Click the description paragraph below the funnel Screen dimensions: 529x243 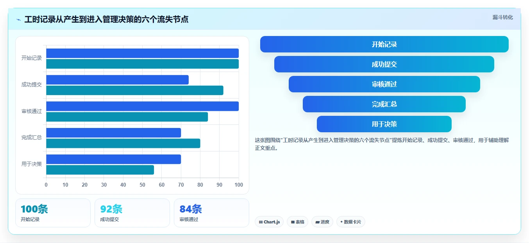pyautogui.click(x=382, y=144)
